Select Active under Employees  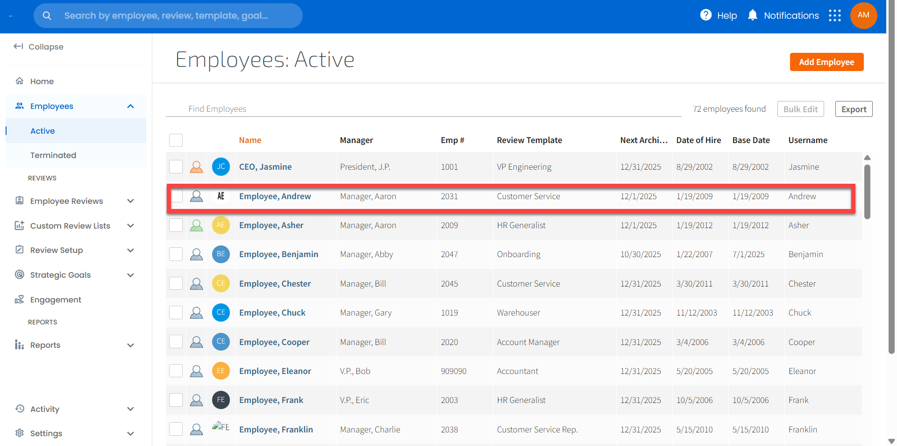pyautogui.click(x=43, y=131)
